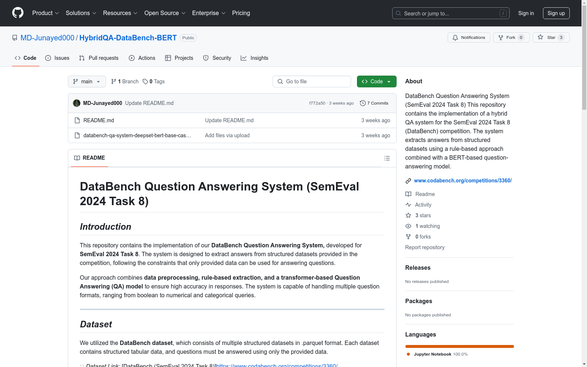Click the 3 weeks ago commit timestamp
Viewport: 587px width, 367px height.
[x=341, y=103]
